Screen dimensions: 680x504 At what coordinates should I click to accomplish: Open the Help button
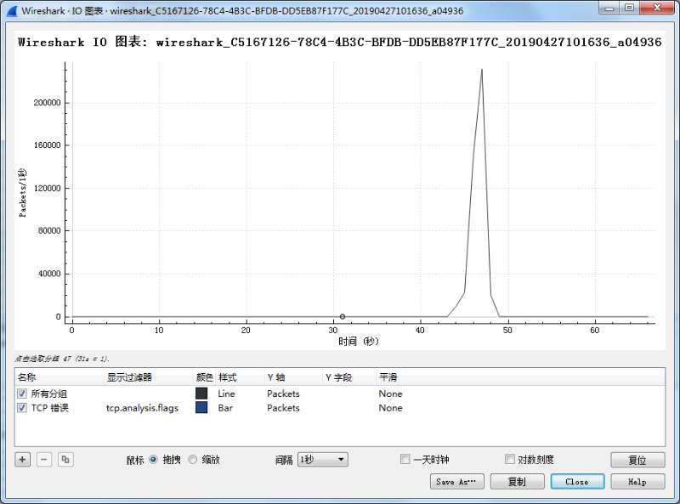(x=637, y=482)
